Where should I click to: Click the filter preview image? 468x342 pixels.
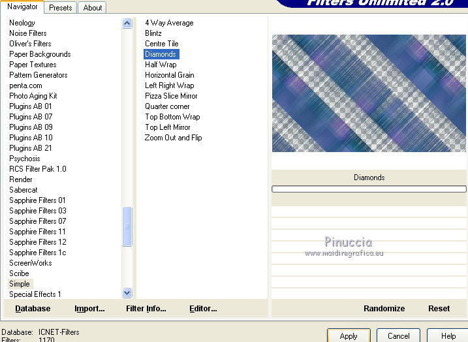[x=369, y=93]
